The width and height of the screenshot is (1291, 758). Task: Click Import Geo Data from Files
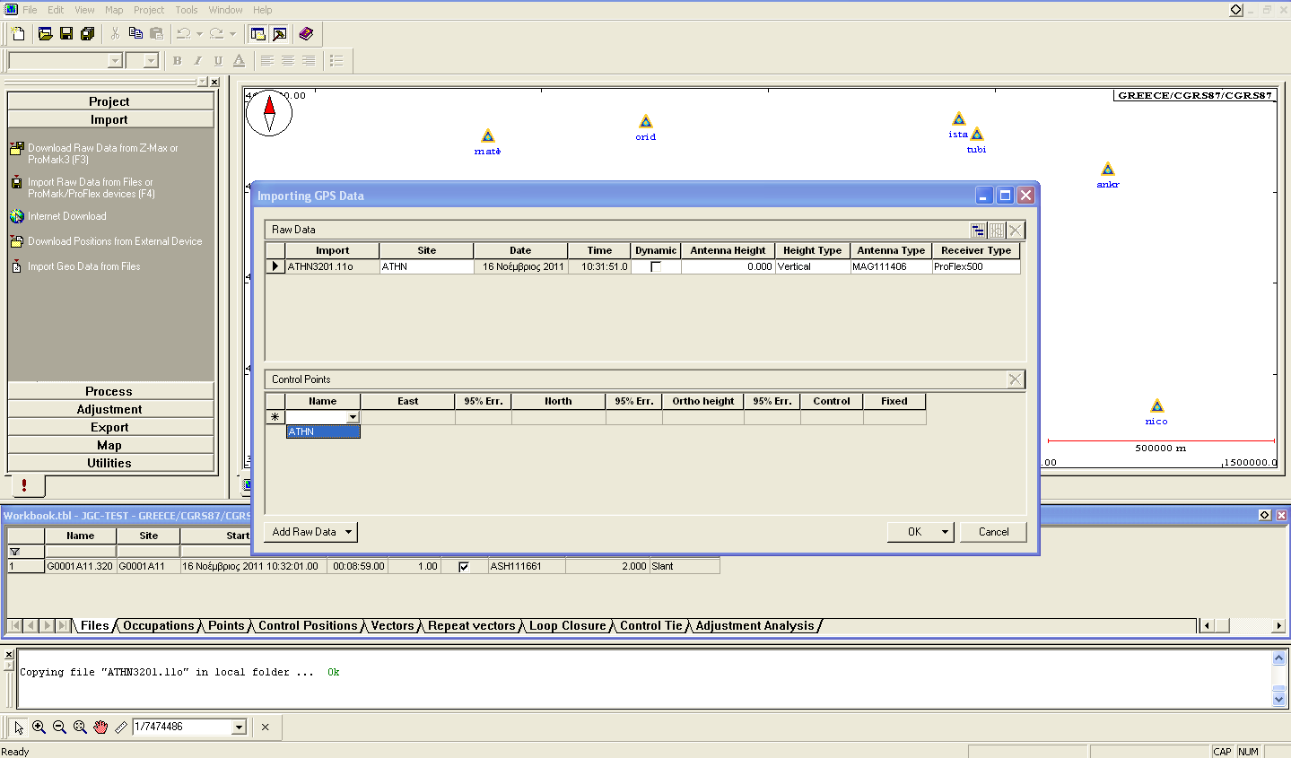tap(83, 266)
